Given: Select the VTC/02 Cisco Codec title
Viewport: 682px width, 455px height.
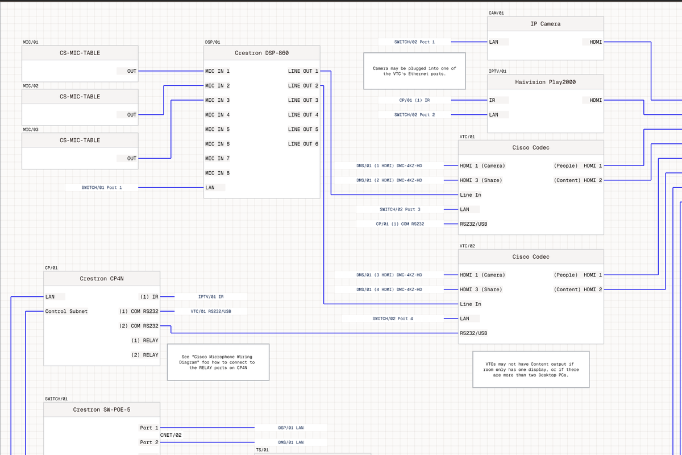Looking at the screenshot, I should pos(531,257).
